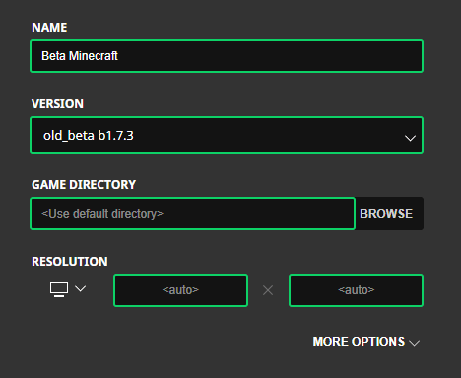Open the Version dropdown showing old_beta b1.7.3

[227, 135]
